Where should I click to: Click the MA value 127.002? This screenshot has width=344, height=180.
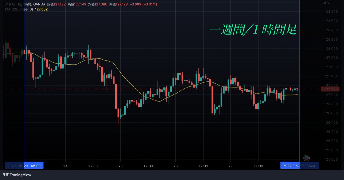click(41, 9)
